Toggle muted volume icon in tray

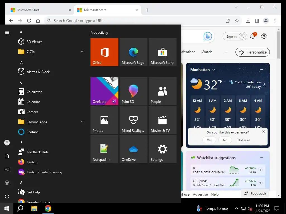coord(249,208)
